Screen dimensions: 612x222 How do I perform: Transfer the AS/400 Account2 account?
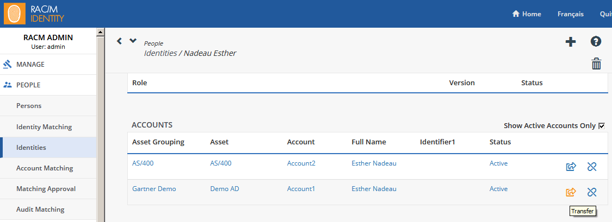pyautogui.click(x=571, y=167)
